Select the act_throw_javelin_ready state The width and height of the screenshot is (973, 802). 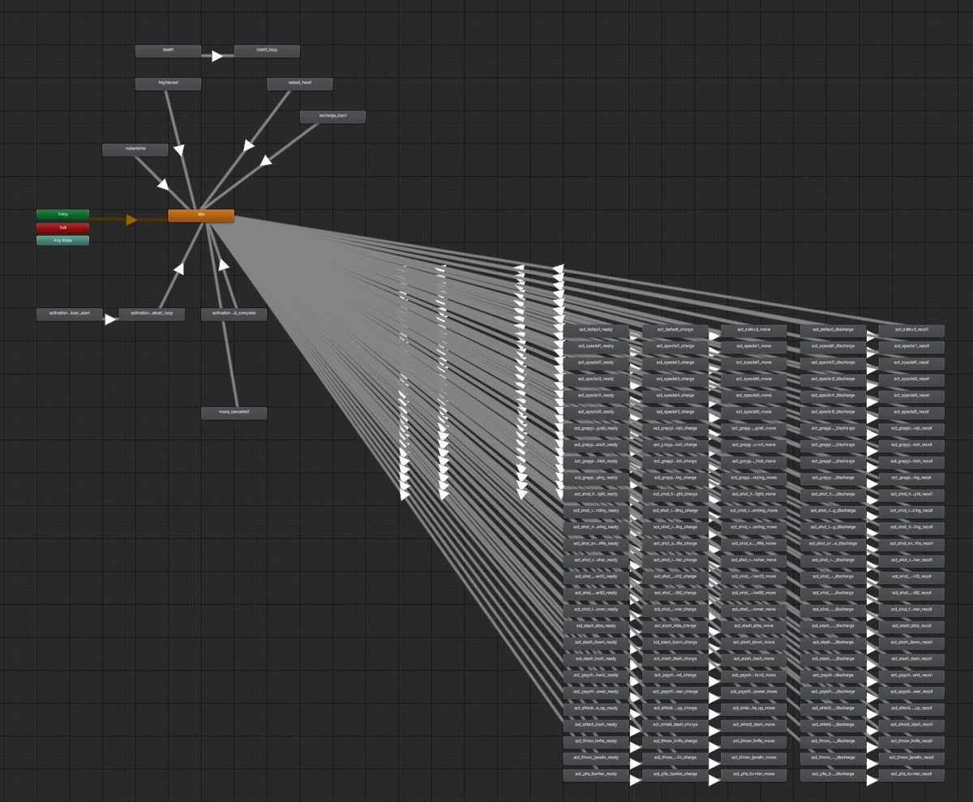point(596,758)
